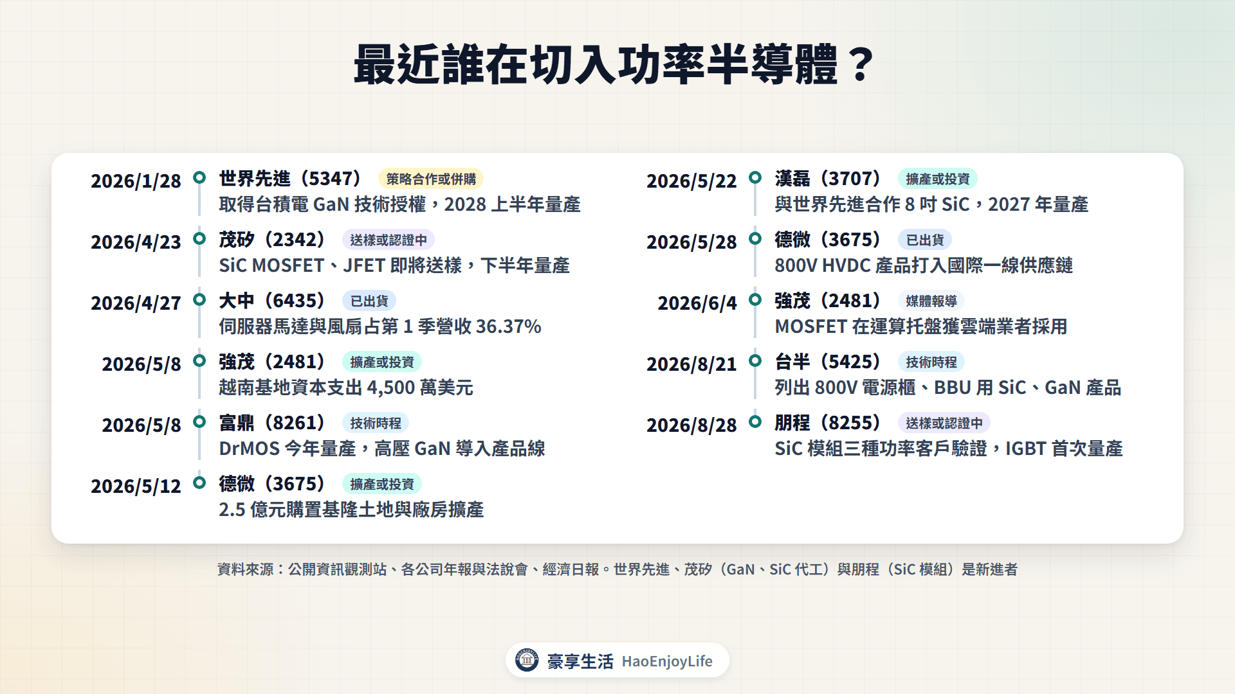Click the HaoEnjoyLife round logo icon
Image resolution: width=1235 pixels, height=694 pixels.
[x=527, y=660]
